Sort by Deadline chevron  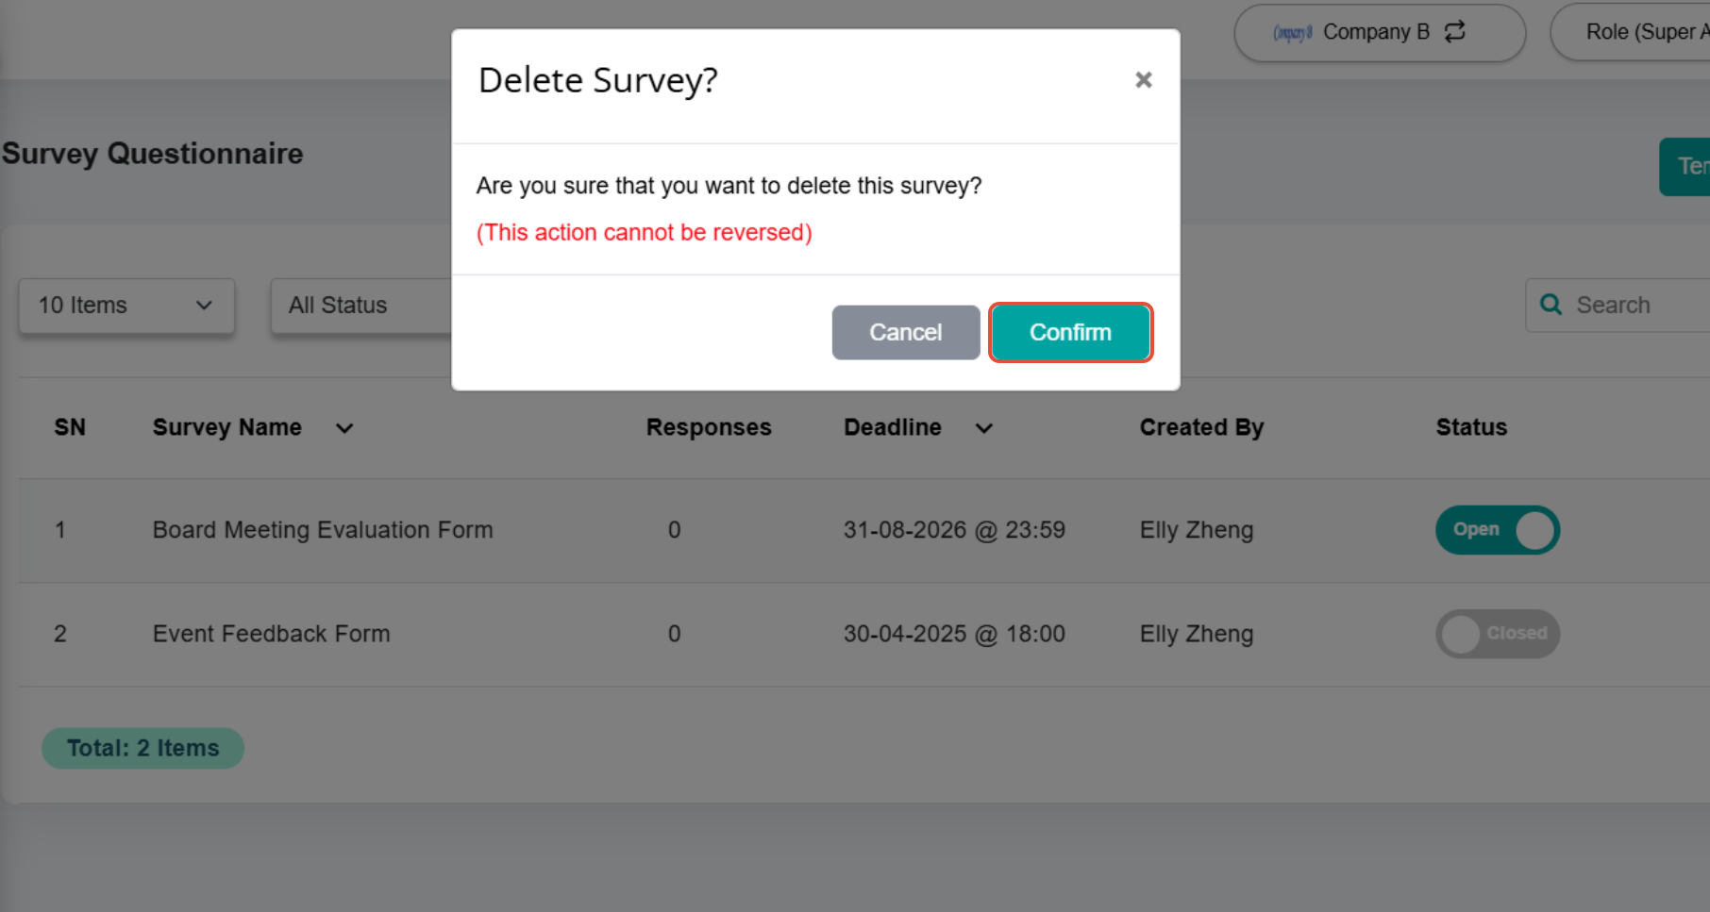point(983,428)
